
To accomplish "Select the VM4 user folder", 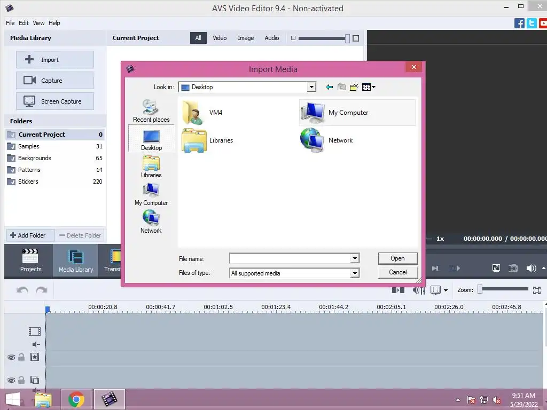I will (x=202, y=113).
